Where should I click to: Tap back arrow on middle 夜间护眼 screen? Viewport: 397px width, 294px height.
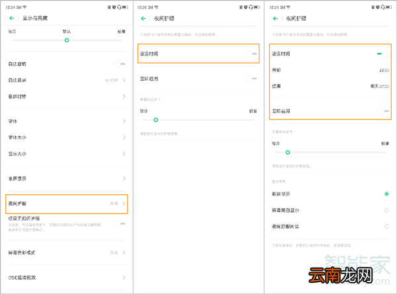[x=144, y=18]
